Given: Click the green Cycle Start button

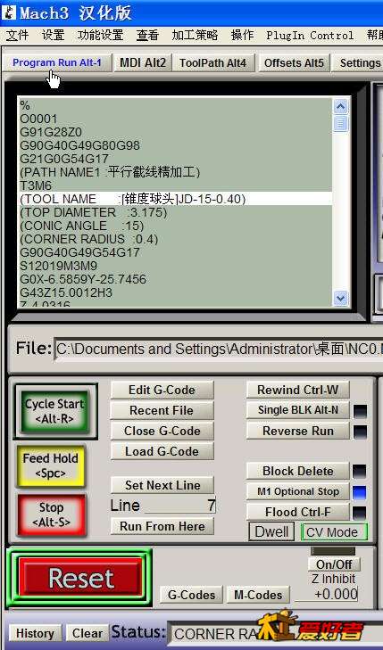Looking at the screenshot, I should click(x=55, y=411).
